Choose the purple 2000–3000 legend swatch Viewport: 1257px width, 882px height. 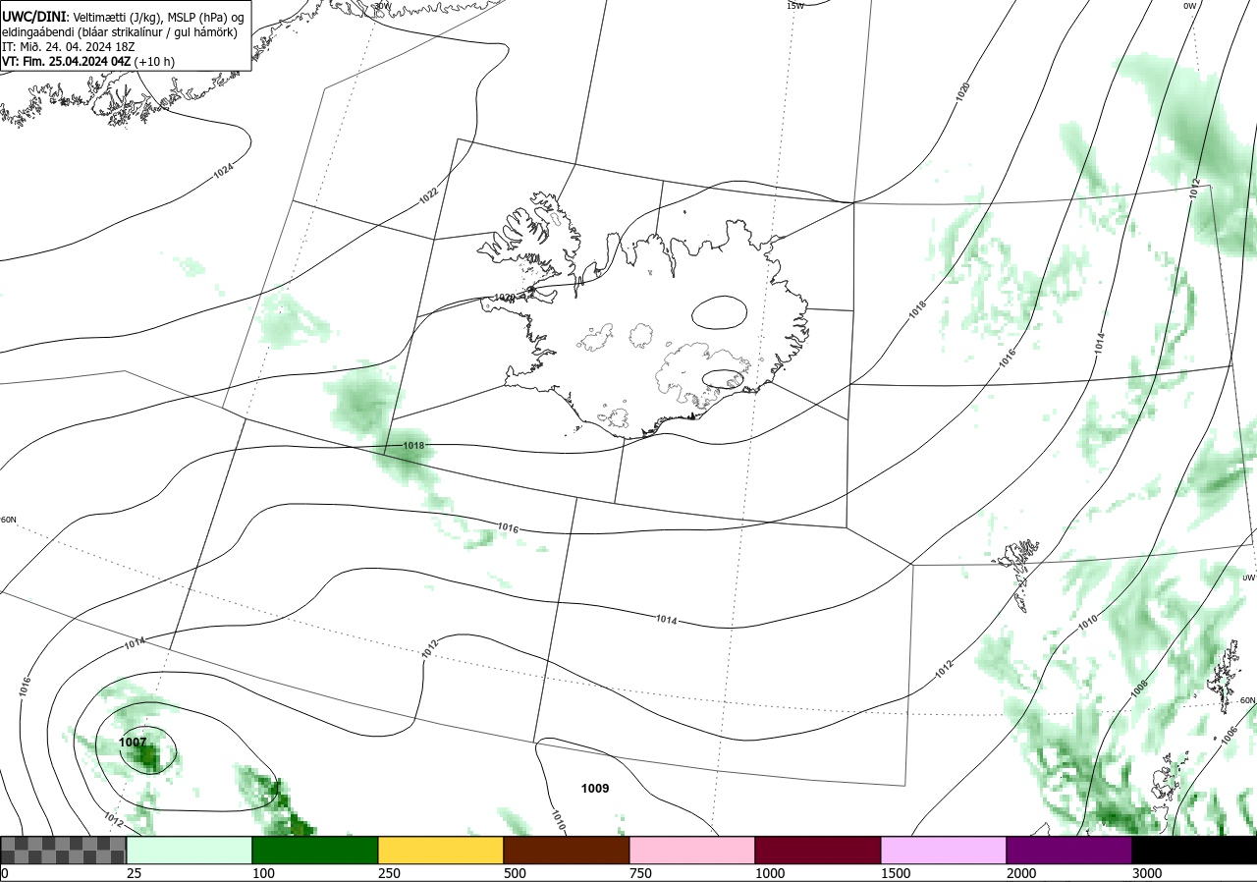[x=1069, y=850]
